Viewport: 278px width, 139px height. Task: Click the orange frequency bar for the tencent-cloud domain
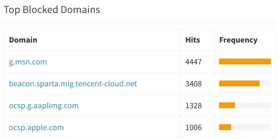(239, 83)
